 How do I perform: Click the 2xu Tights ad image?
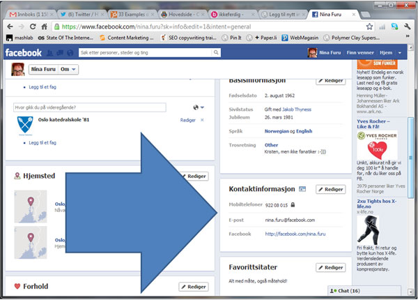tap(368, 230)
